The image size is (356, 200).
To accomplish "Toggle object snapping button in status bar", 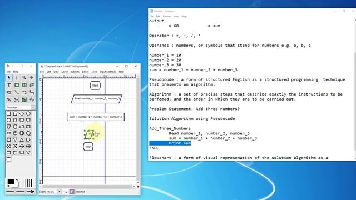I will (72, 192).
